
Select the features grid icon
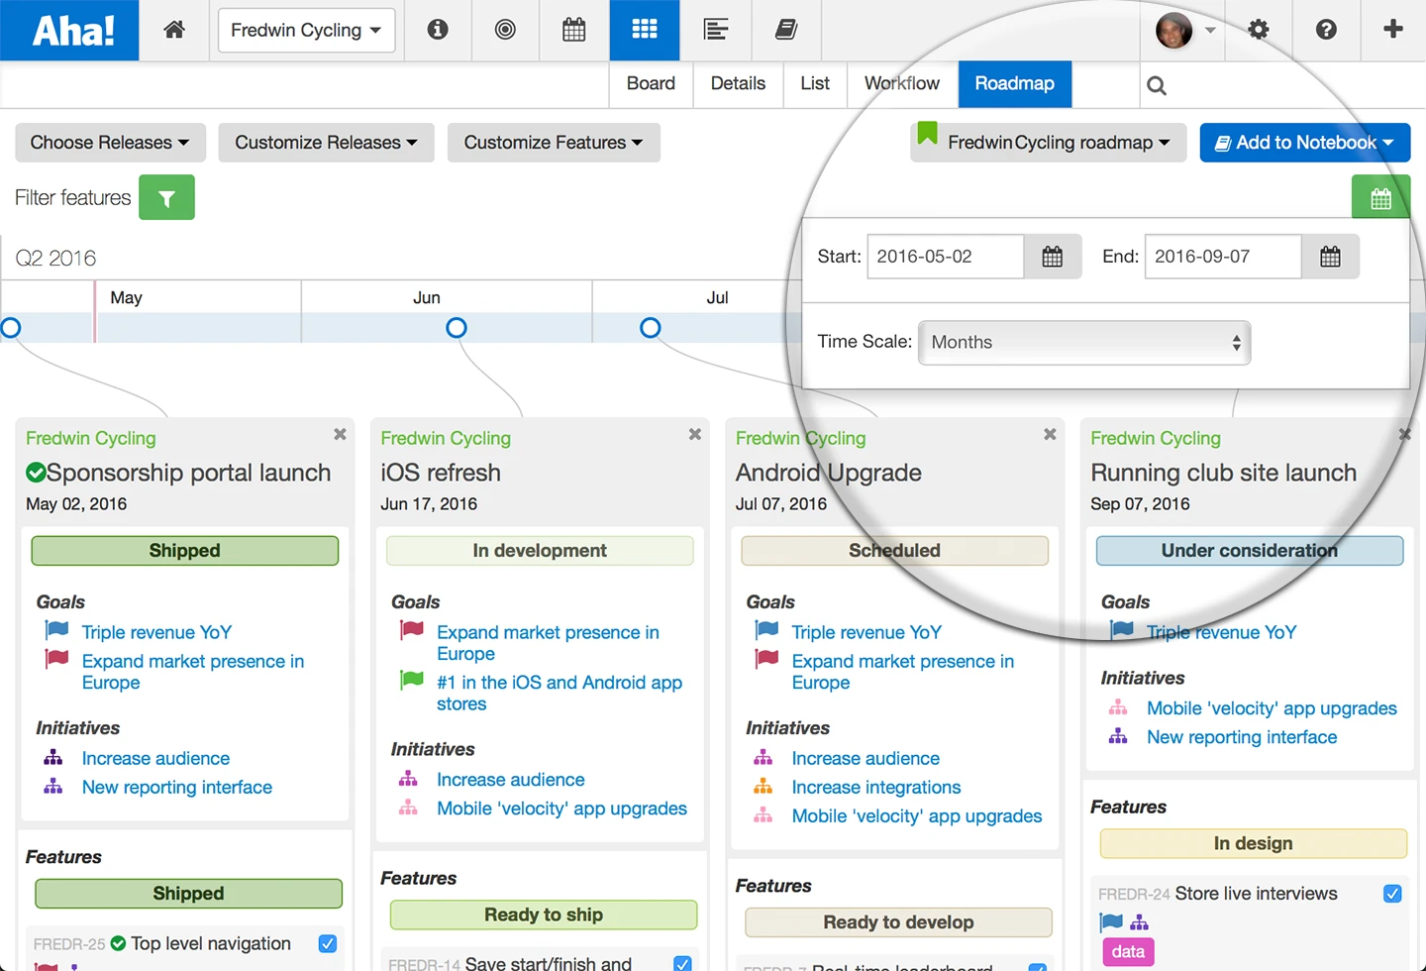(x=645, y=30)
